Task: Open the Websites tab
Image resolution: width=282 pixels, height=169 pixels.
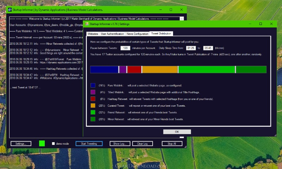Action: [93, 34]
